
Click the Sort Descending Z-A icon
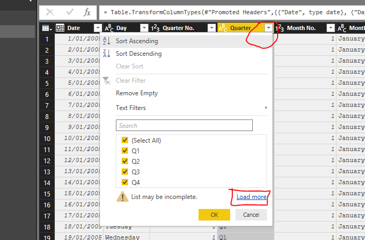click(x=106, y=54)
